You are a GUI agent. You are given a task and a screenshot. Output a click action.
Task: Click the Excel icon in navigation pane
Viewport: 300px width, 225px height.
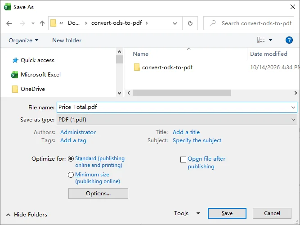tap(15, 75)
